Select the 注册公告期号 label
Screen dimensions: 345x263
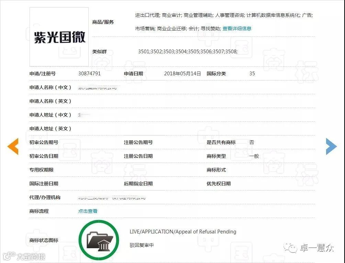[138, 142]
